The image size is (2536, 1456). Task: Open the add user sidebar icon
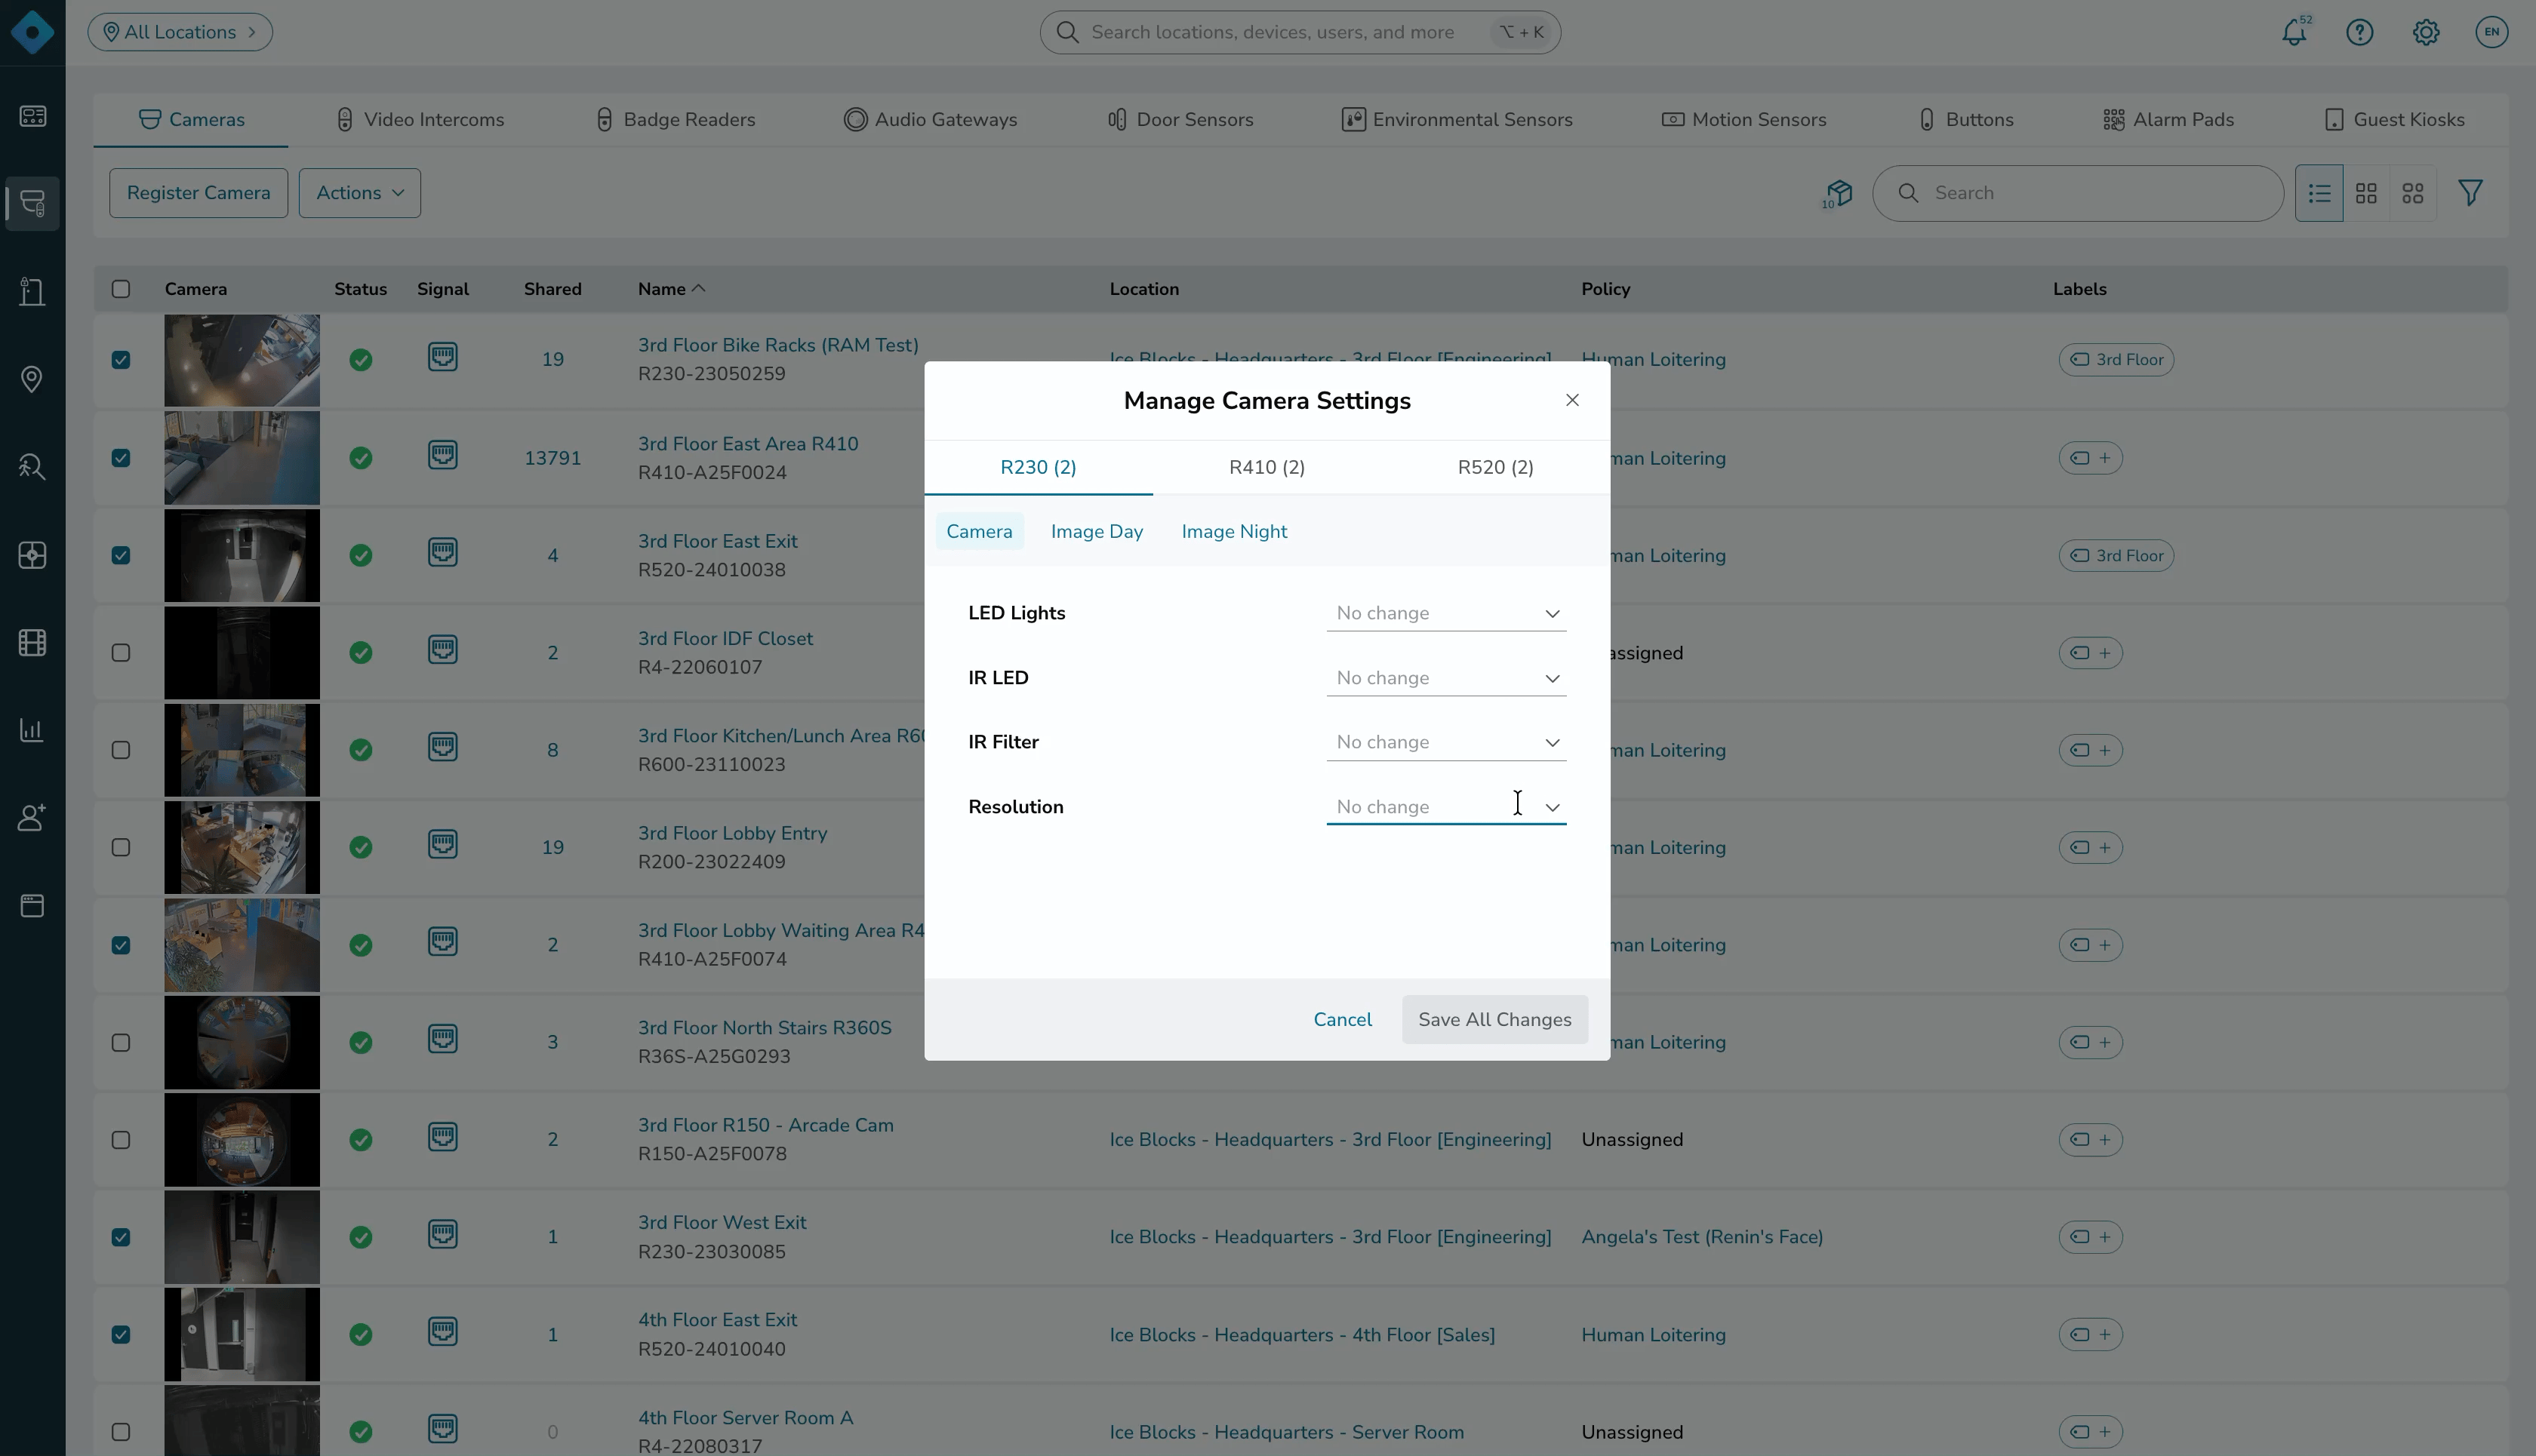click(x=32, y=817)
